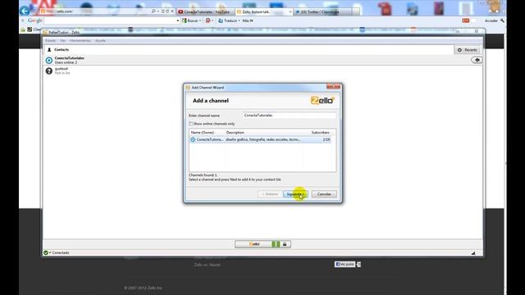The width and height of the screenshot is (525, 295).
Task: Open the Recents tab in Zello
Action: (x=468, y=50)
